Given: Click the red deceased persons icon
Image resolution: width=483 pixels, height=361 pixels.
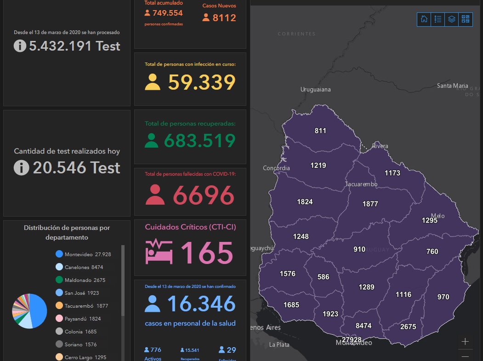Looking at the screenshot, I should click(155, 195).
